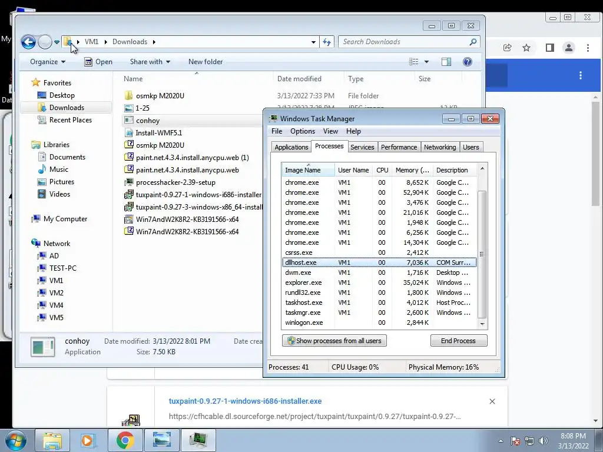603x452 pixels.
Task: Open the address bar history dropdown
Action: point(313,42)
